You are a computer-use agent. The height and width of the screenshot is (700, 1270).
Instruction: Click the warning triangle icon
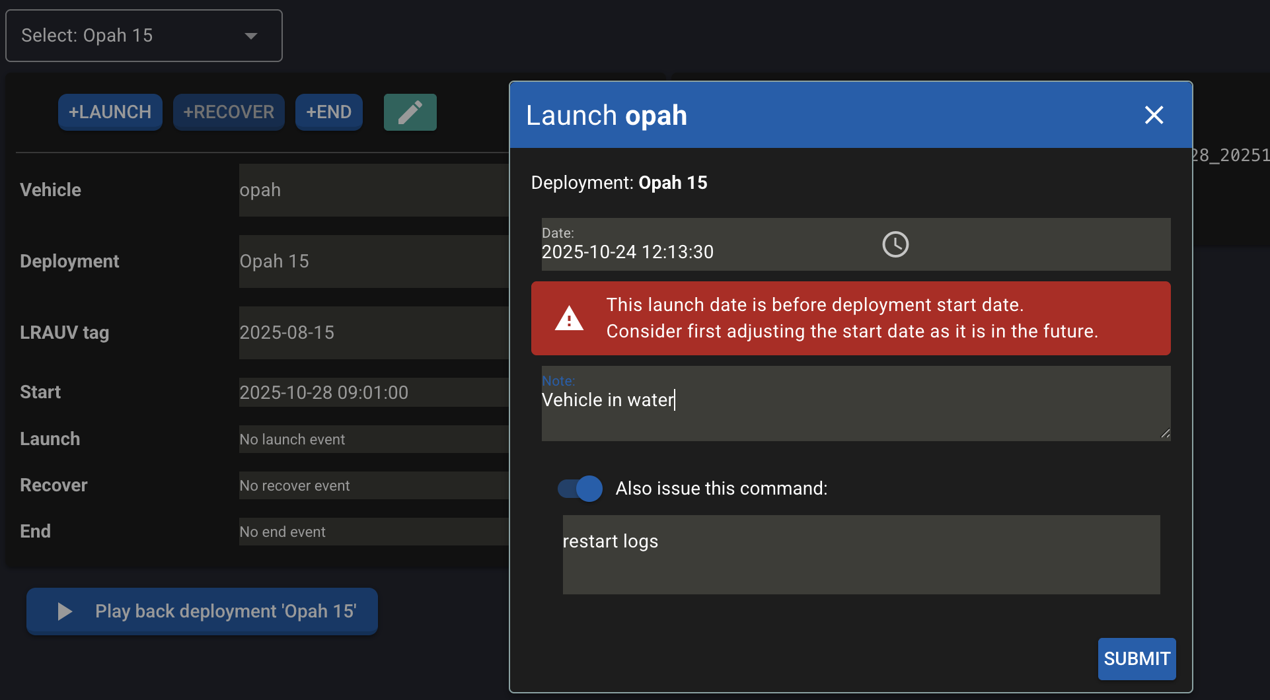569,318
